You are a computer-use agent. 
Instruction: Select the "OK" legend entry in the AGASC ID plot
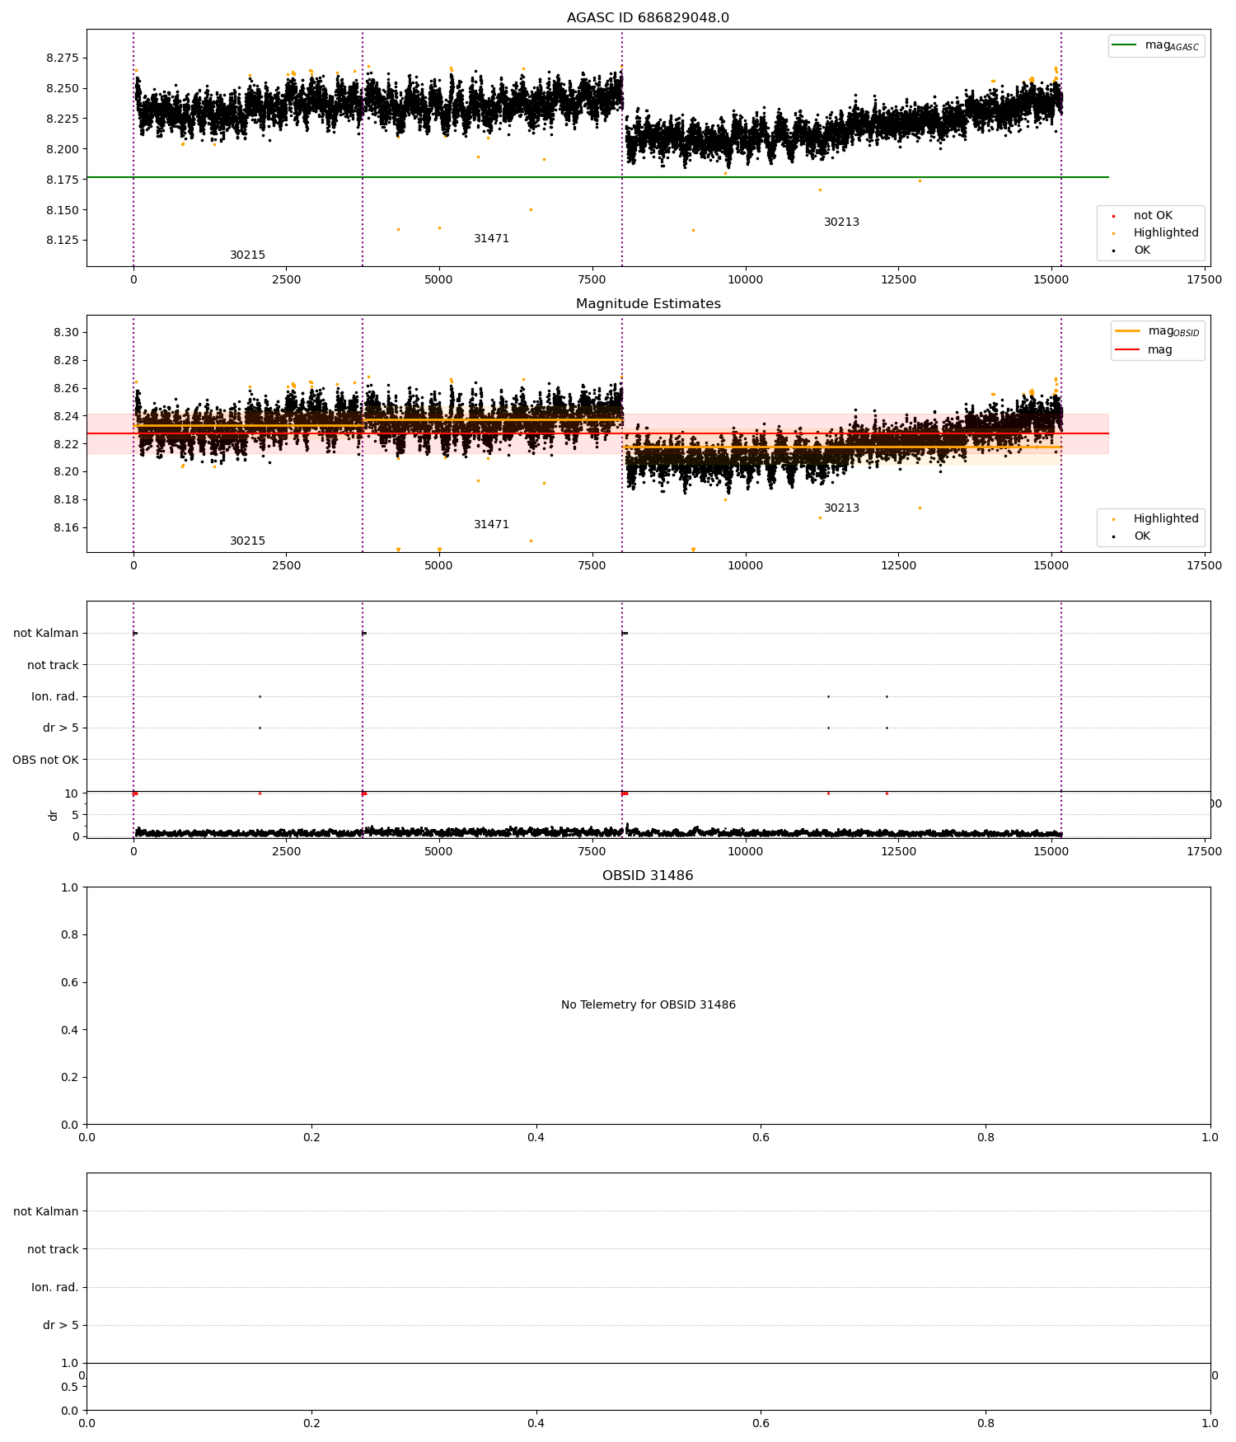1131,250
